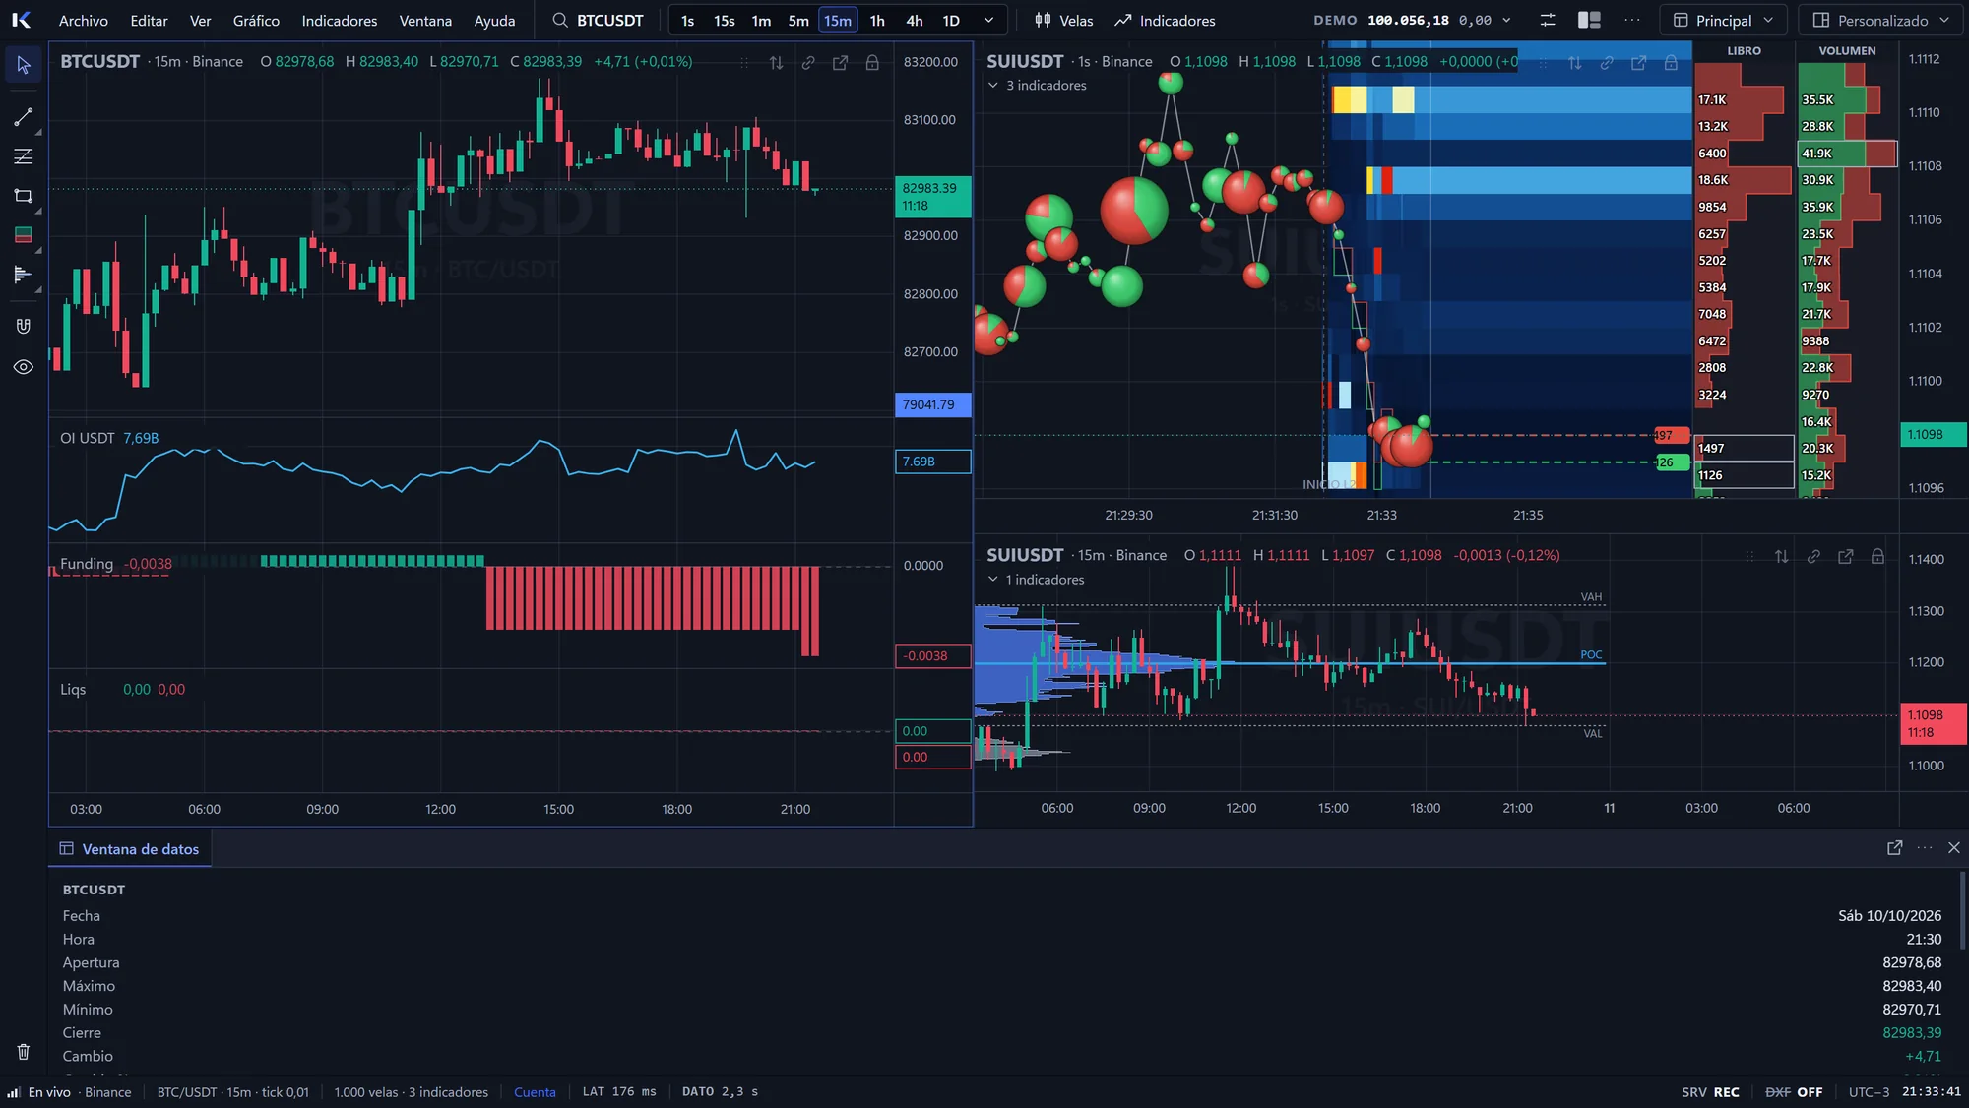
Task: Expand the timeframe list dropdown arrow
Action: click(988, 20)
